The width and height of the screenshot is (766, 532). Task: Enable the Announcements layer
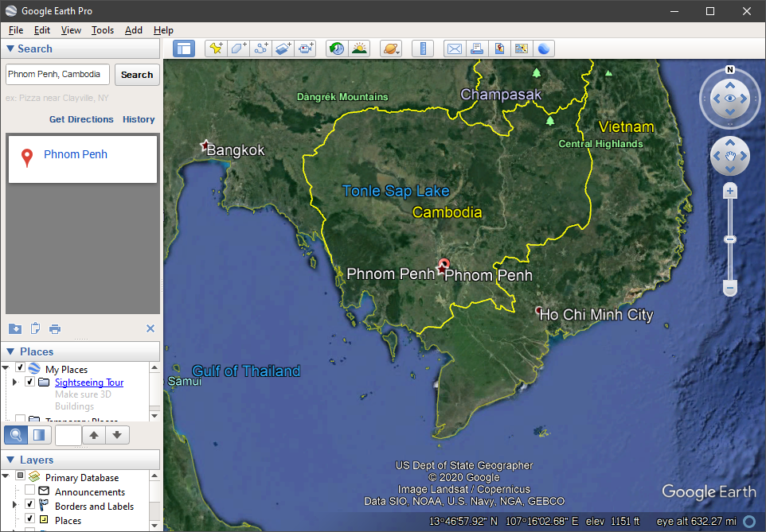(x=29, y=490)
